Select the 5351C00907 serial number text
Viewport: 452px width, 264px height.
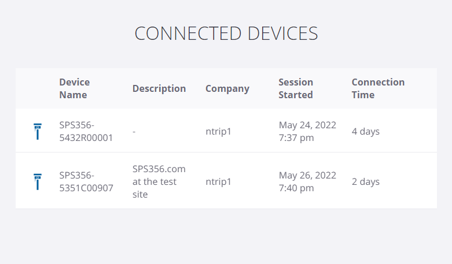pyautogui.click(x=86, y=188)
